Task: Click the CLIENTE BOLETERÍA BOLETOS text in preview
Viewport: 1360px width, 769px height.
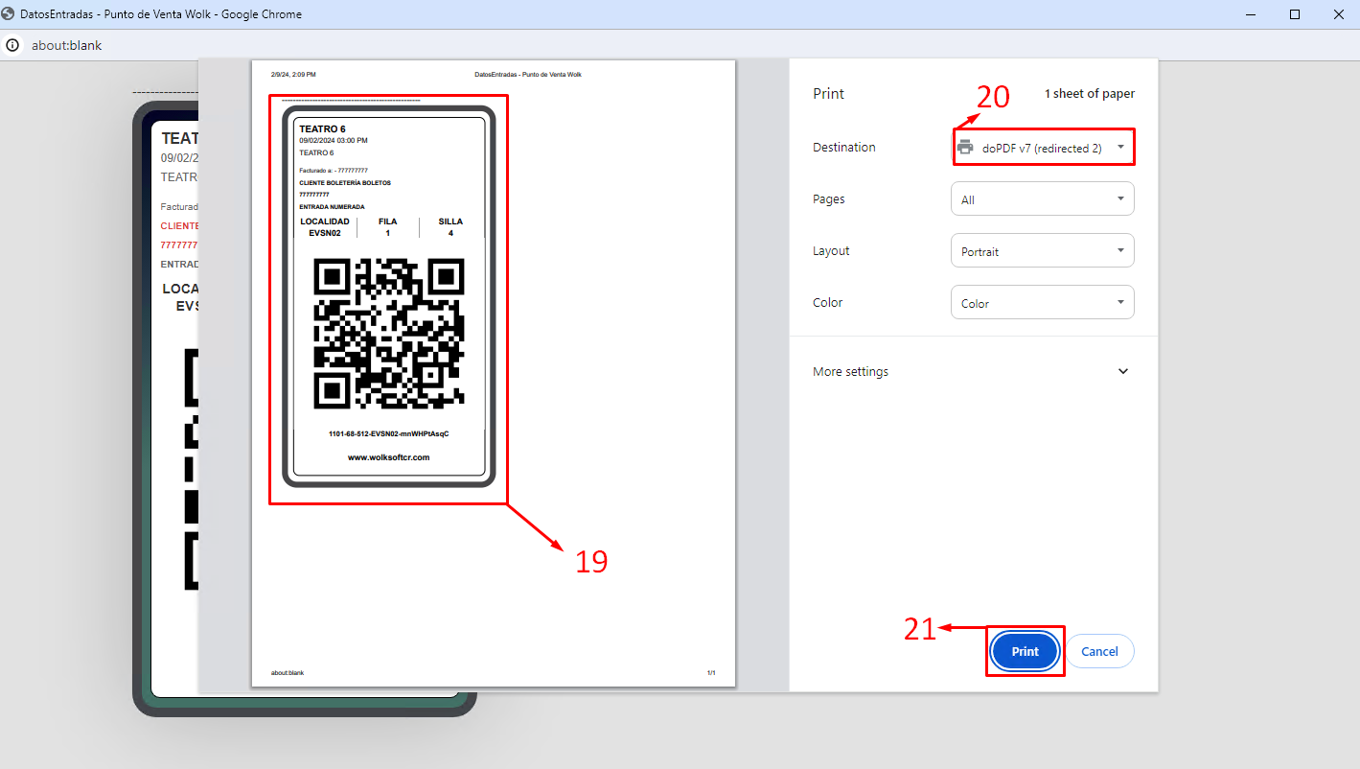Action: click(345, 182)
